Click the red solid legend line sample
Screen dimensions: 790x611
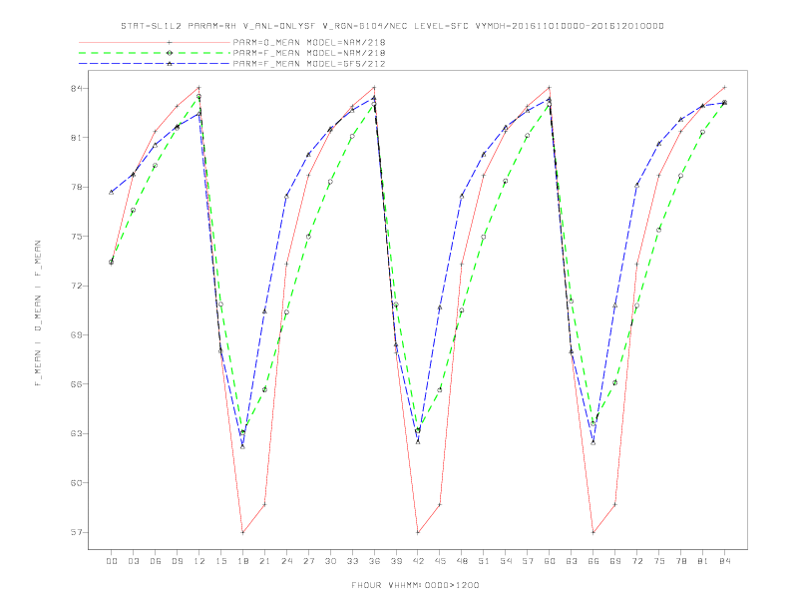point(155,42)
